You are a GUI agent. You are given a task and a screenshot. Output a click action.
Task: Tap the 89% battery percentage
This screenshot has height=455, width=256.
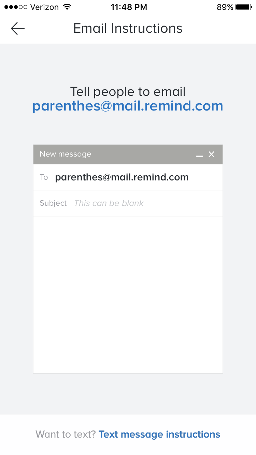(225, 7)
